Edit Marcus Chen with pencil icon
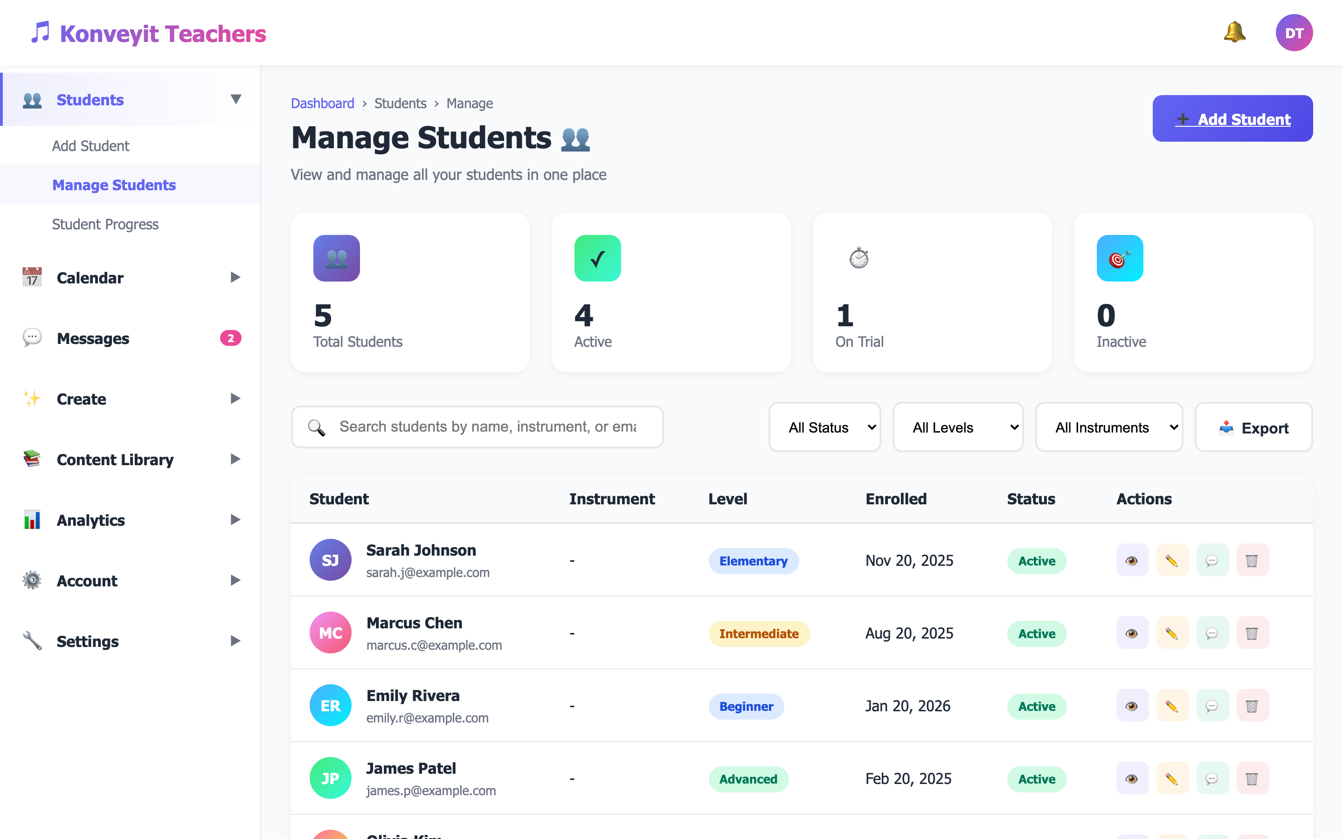This screenshot has width=1343, height=839. coord(1172,633)
